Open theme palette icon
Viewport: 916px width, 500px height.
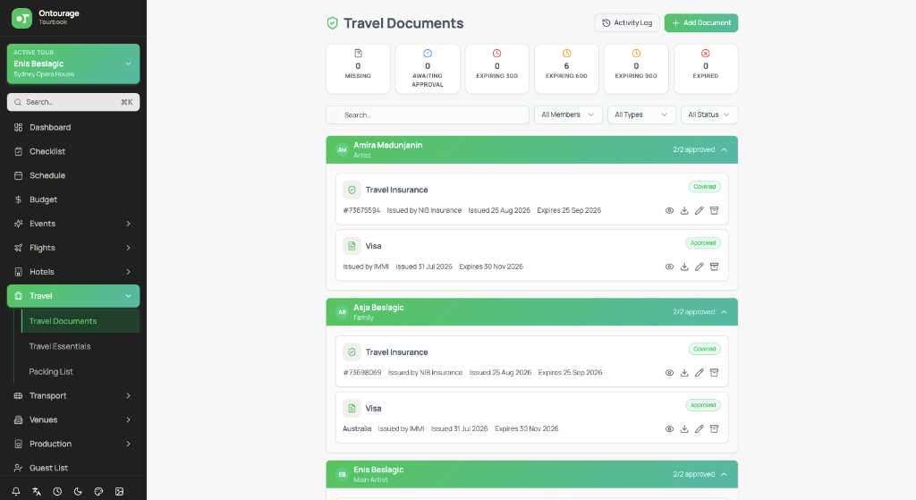tap(98, 491)
